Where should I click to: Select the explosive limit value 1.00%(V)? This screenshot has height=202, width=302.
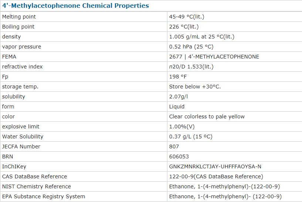point(182,127)
